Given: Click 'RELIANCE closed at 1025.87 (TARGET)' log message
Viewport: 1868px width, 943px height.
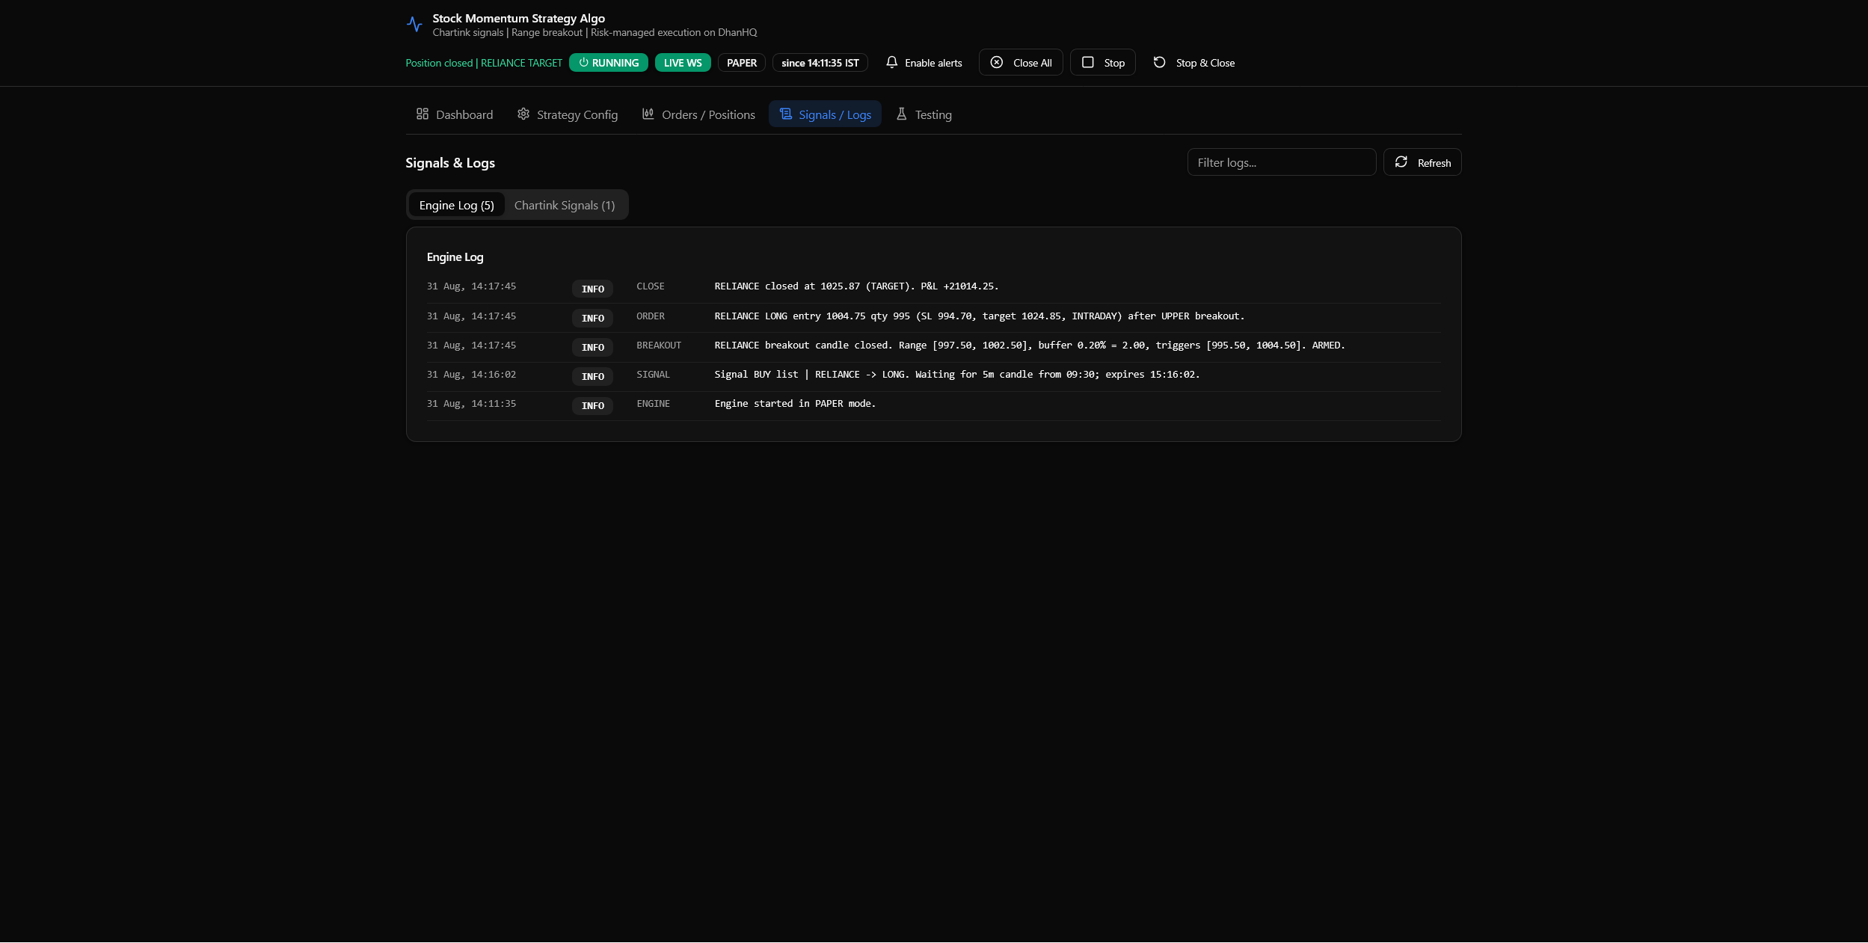Looking at the screenshot, I should 857,286.
